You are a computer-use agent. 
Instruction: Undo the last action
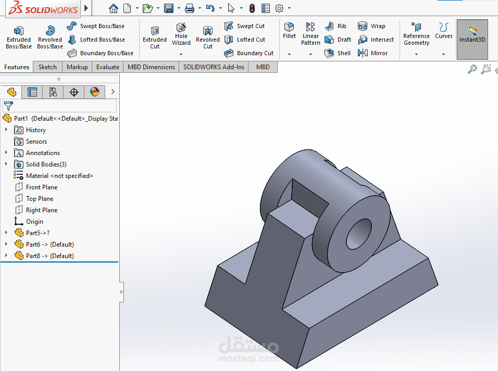[x=210, y=8]
